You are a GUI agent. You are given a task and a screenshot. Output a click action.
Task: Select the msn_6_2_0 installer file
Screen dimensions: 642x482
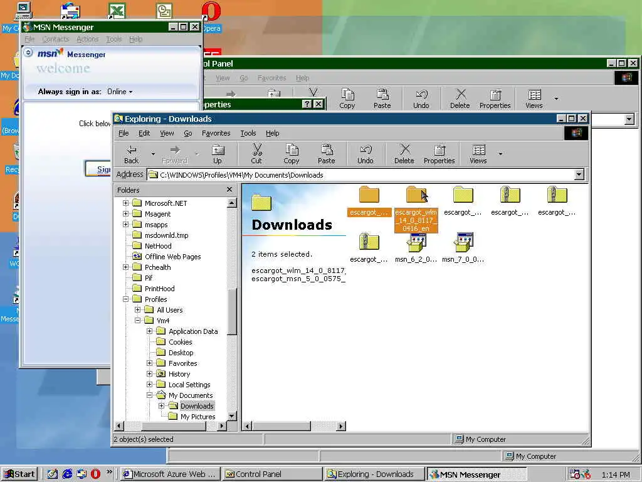[x=416, y=248]
